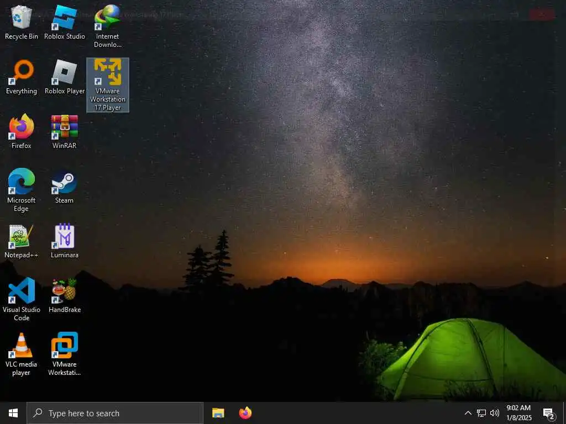Open the Windows Start menu
Image resolution: width=566 pixels, height=424 pixels.
(x=13, y=413)
